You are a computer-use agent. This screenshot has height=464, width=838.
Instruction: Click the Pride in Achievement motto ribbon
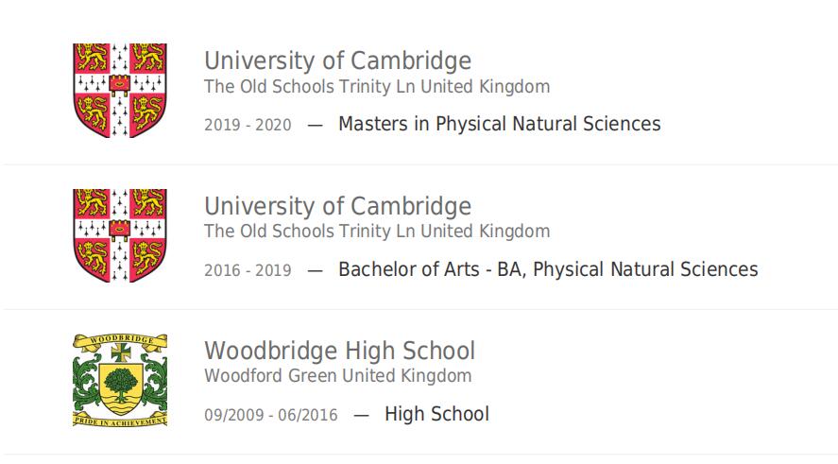pos(120,420)
